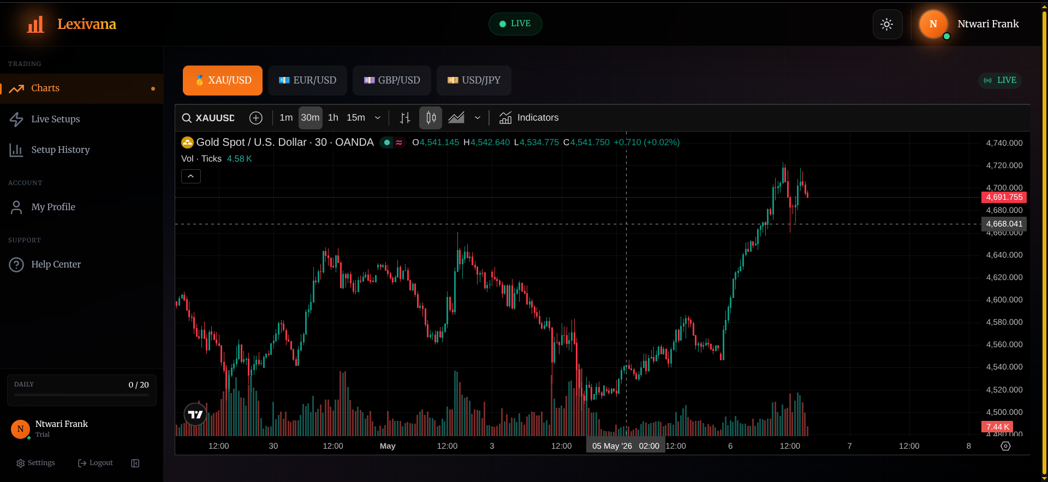The height and width of the screenshot is (482, 1048).
Task: Click the close value C4,541.750 in legend
Action: pyautogui.click(x=586, y=142)
